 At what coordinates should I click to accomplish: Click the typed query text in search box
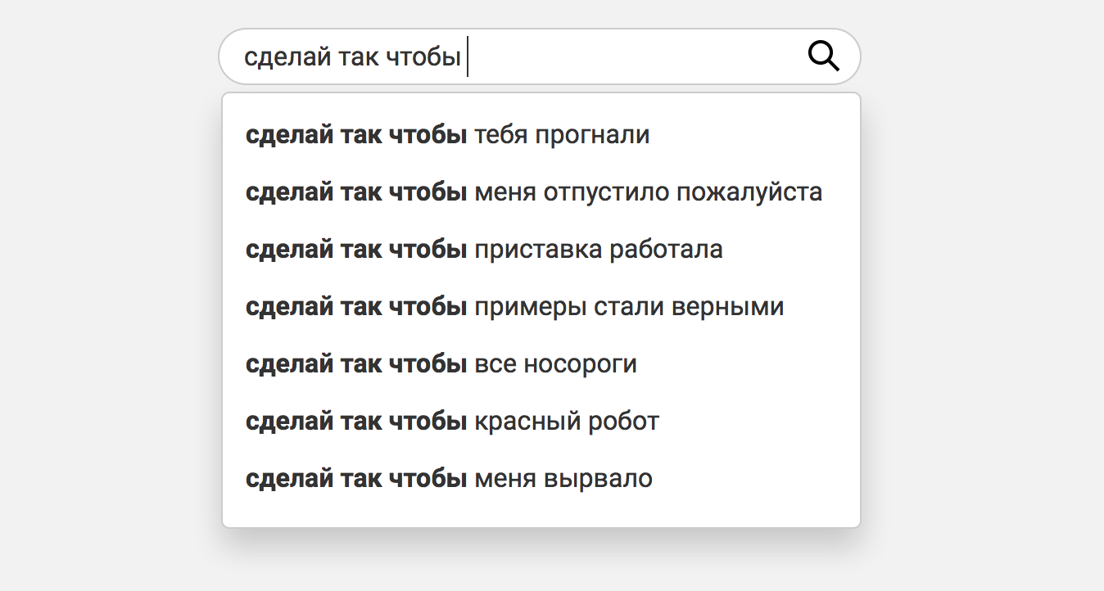tap(353, 56)
